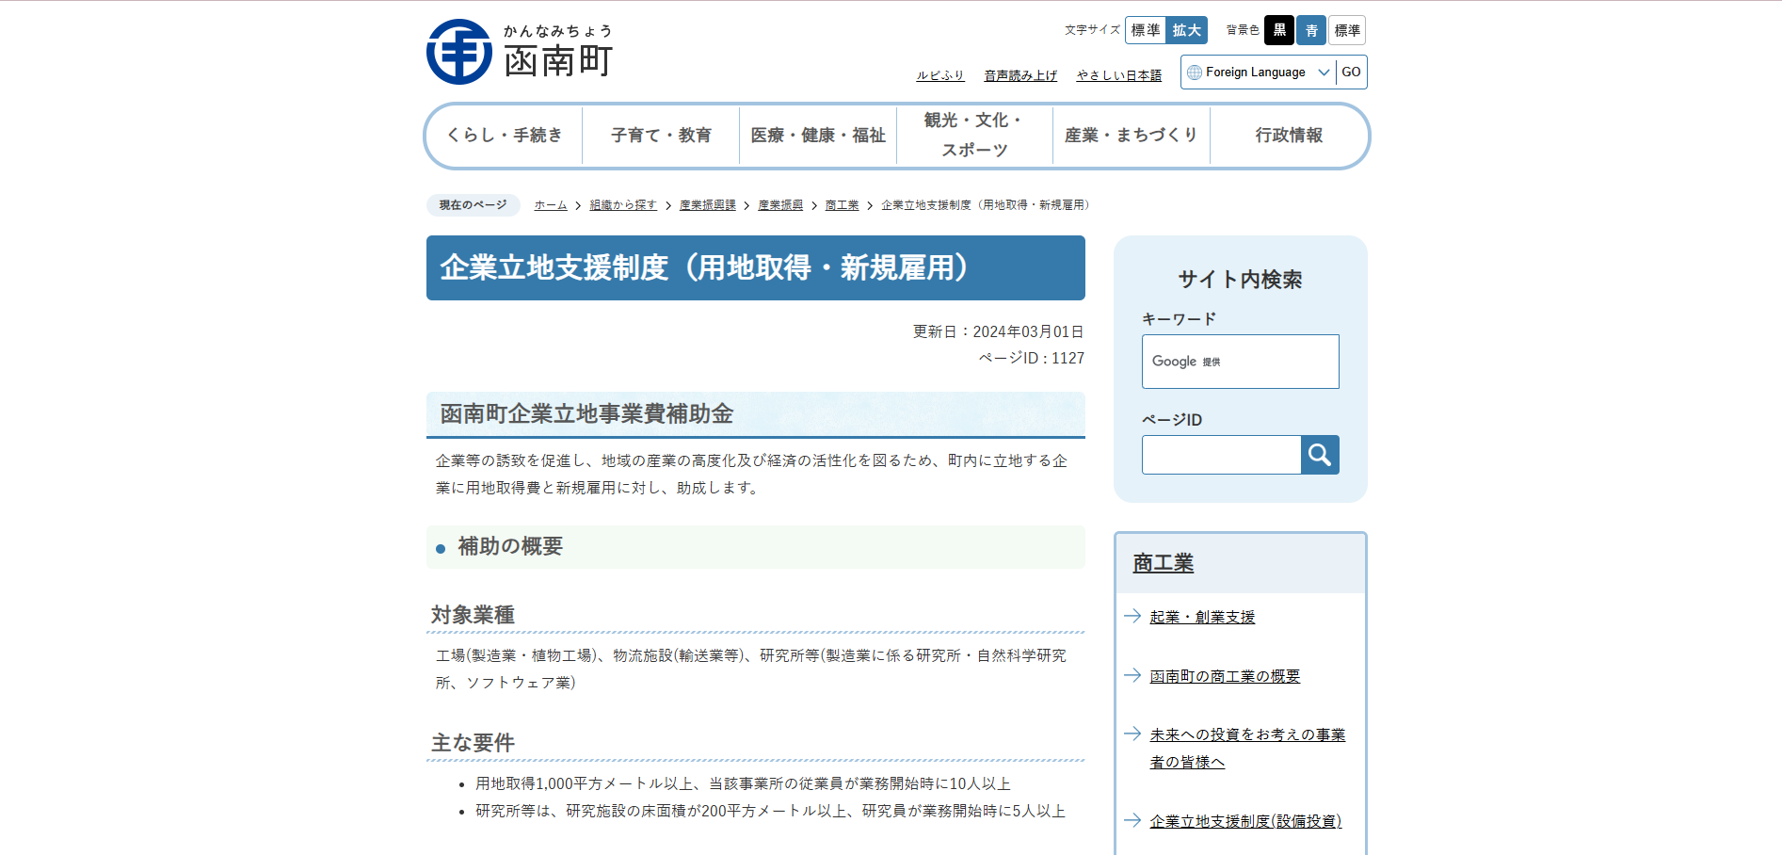1782x855 pixels.
Task: Click the 音声読み上げ link
Action: tap(1020, 75)
